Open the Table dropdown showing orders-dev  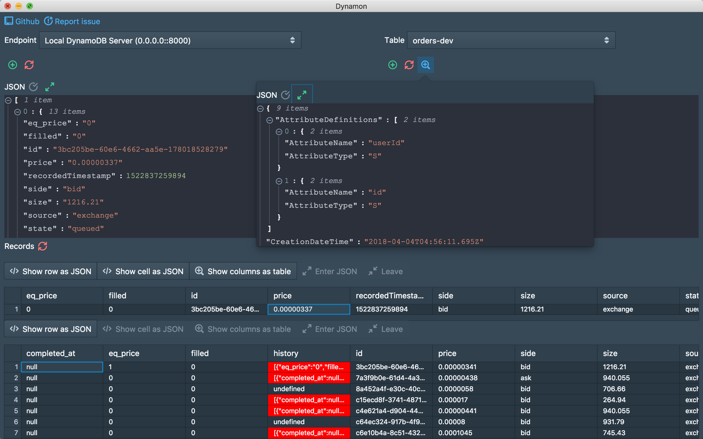(x=511, y=40)
